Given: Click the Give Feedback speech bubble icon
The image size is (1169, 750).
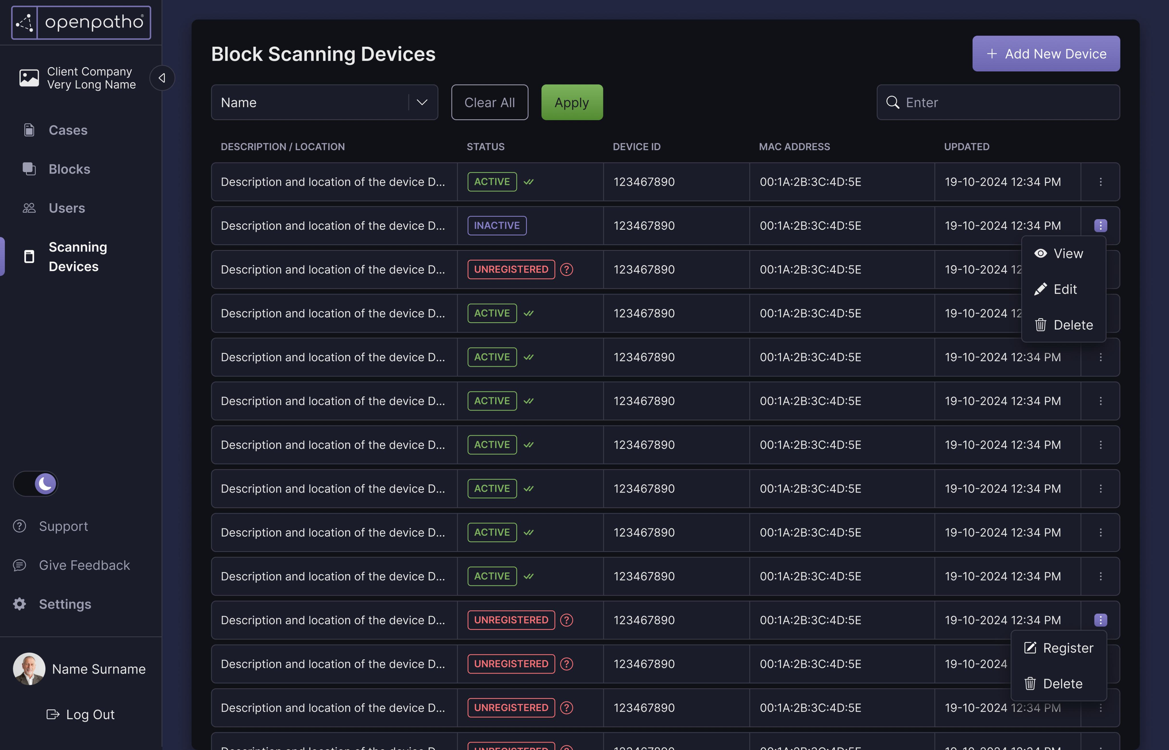Looking at the screenshot, I should coord(20,565).
